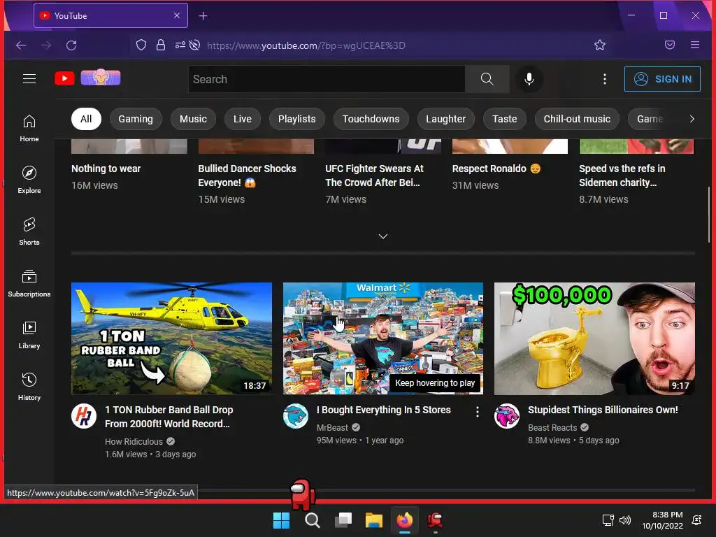The width and height of the screenshot is (716, 537).
Task: Click the $100,000 golden toilet thumbnail
Action: click(x=594, y=338)
